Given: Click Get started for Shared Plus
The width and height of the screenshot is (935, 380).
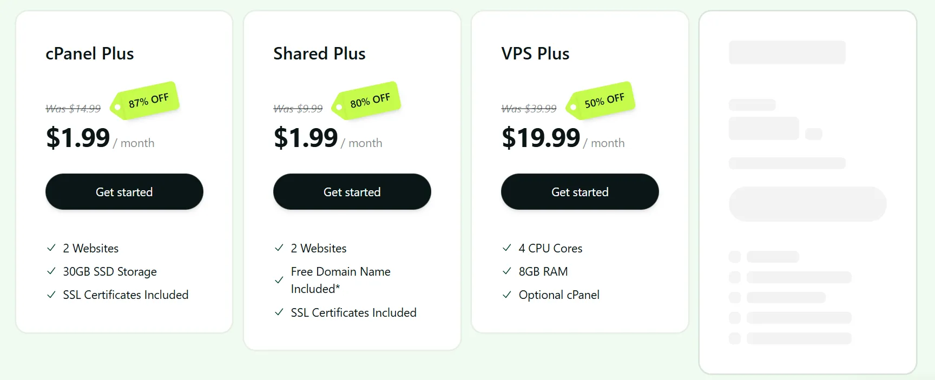Looking at the screenshot, I should coord(352,191).
